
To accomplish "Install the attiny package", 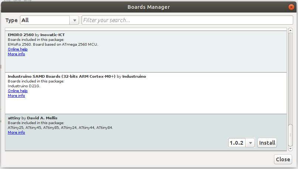I will [267, 142].
